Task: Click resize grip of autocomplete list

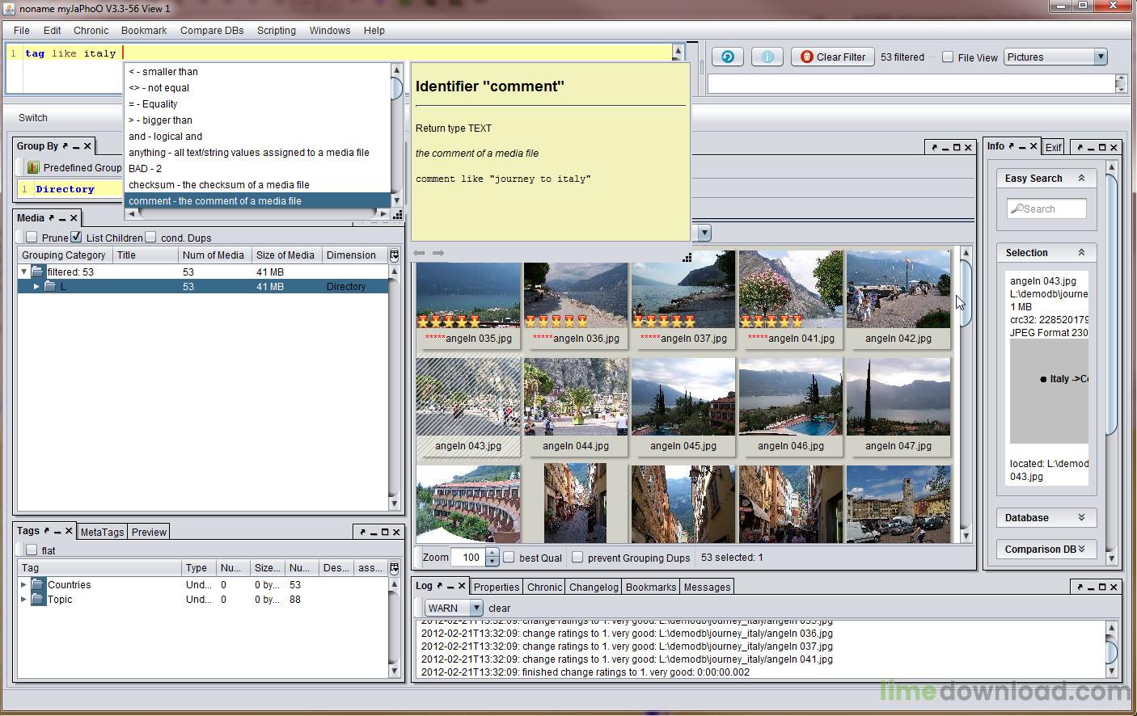Action: [x=397, y=214]
